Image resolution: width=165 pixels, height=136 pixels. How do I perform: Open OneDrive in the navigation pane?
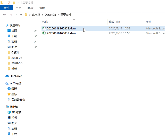click(x=15, y=76)
